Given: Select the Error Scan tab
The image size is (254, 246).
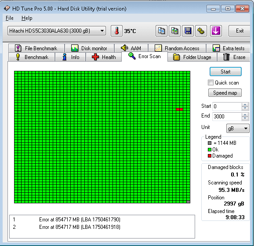Looking at the screenshot, I should point(145,56).
